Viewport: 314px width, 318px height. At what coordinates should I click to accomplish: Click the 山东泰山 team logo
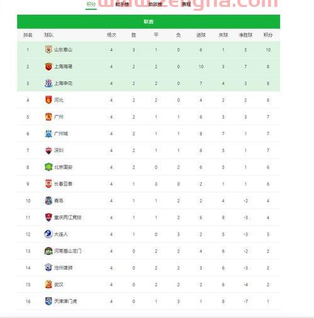[x=48, y=50]
